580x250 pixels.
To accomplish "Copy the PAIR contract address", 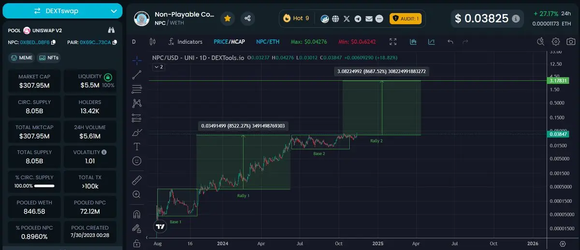I will (115, 42).
